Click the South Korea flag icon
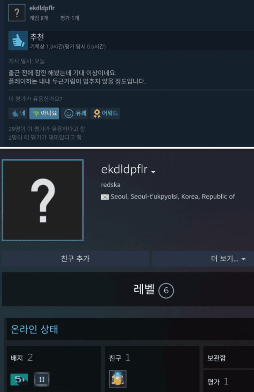 tap(105, 197)
